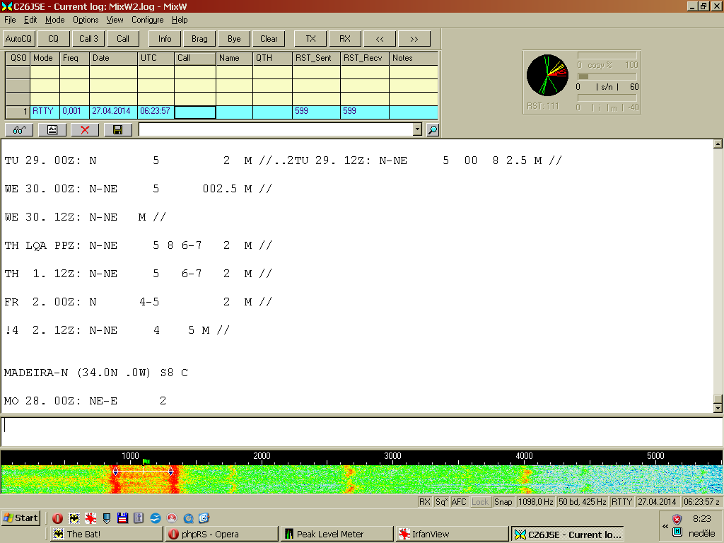Expand hidden tray icons with the chevron
Viewport: 724px width, 543px height.
pos(665,526)
